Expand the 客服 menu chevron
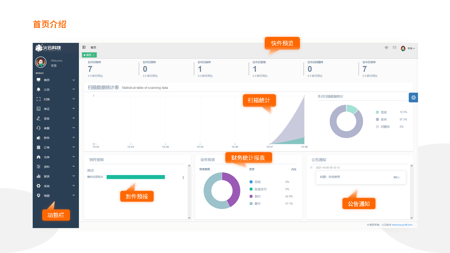The image size is (450, 253). coord(74,128)
